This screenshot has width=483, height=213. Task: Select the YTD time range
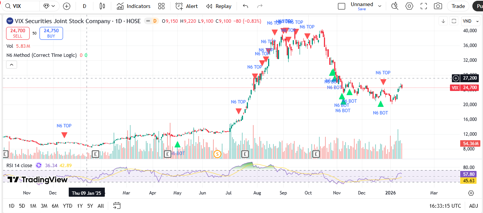pyautogui.click(x=68, y=206)
